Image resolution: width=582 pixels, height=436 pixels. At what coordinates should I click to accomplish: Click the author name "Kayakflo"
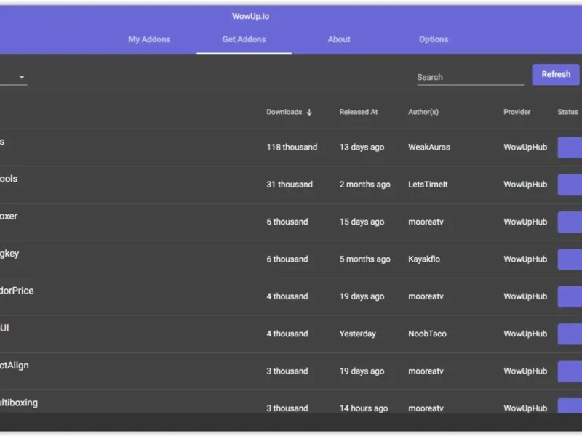click(424, 259)
